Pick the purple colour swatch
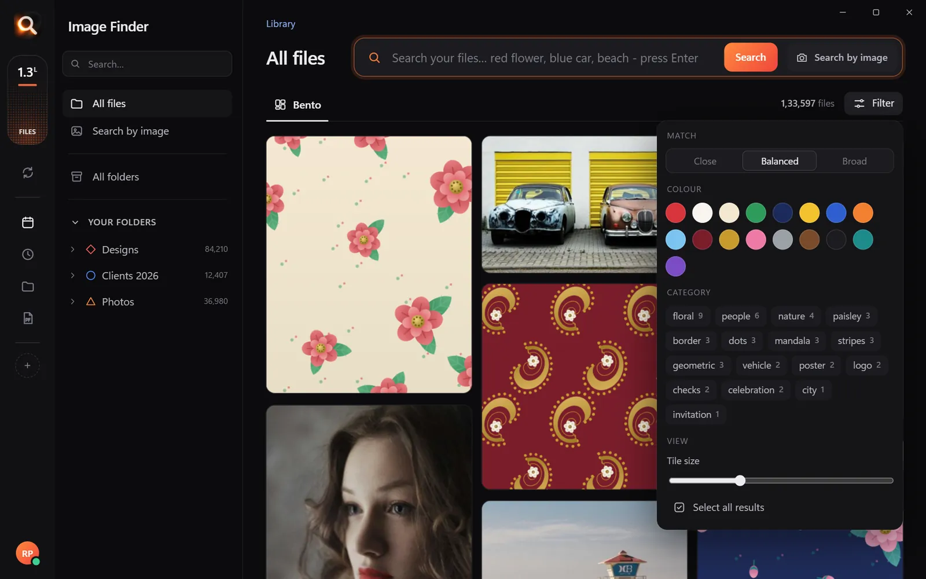 click(x=675, y=266)
